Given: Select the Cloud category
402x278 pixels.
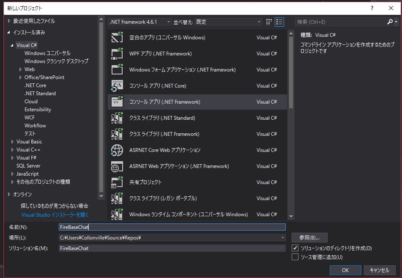Looking at the screenshot, I should coord(31,102).
